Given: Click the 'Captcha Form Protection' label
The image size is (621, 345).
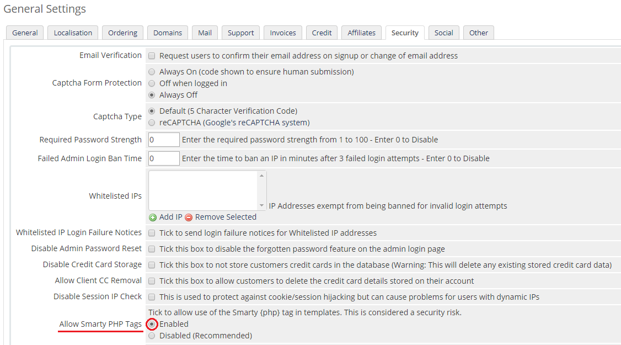Looking at the screenshot, I should [x=97, y=83].
